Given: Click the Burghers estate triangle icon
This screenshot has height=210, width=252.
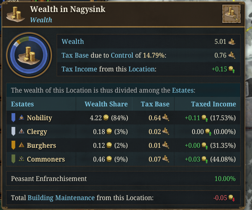Looking at the screenshot, I should 22,145.
